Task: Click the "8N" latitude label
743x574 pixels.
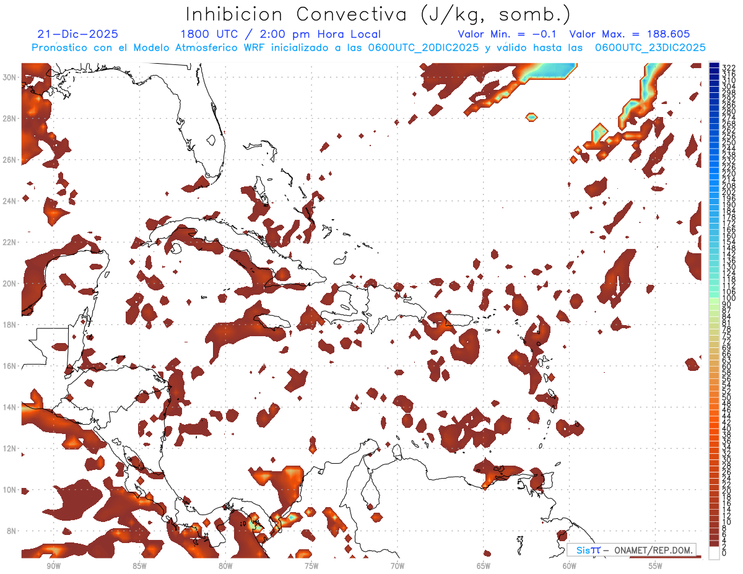Action: (x=12, y=531)
